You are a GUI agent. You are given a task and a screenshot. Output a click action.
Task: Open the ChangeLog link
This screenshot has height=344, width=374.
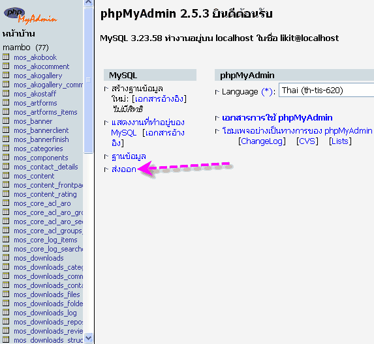click(x=262, y=141)
